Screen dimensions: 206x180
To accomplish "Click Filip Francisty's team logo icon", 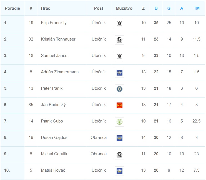I will tap(119, 24).
